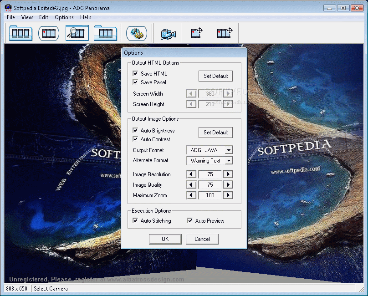Open the Output Format dropdown
The width and height of the screenshot is (368, 296).
coord(229,150)
